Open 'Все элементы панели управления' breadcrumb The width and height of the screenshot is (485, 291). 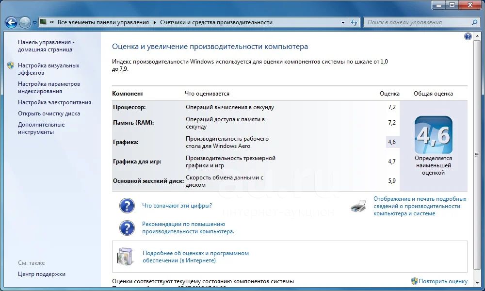click(103, 22)
